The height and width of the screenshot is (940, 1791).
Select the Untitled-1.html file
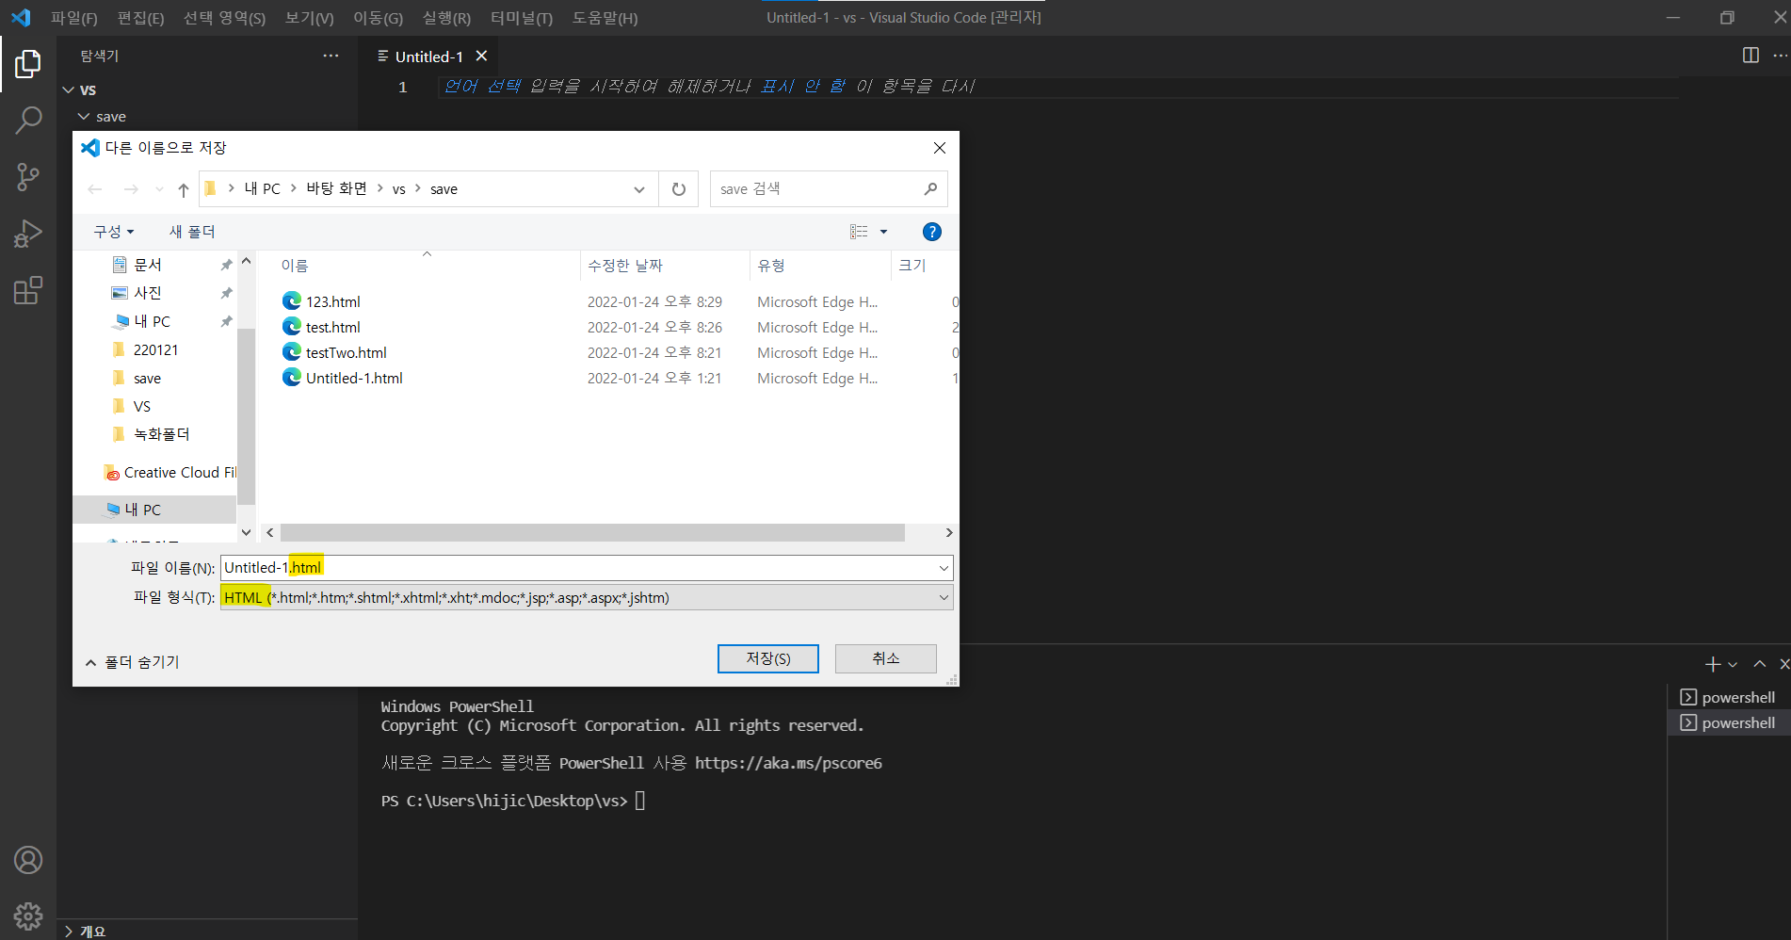pyautogui.click(x=353, y=378)
